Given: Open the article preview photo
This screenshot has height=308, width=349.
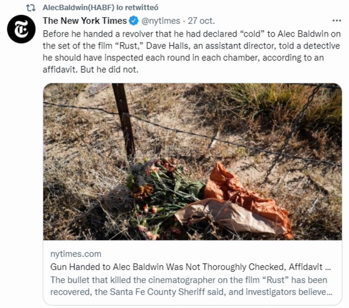Looking at the screenshot, I should 192,161.
